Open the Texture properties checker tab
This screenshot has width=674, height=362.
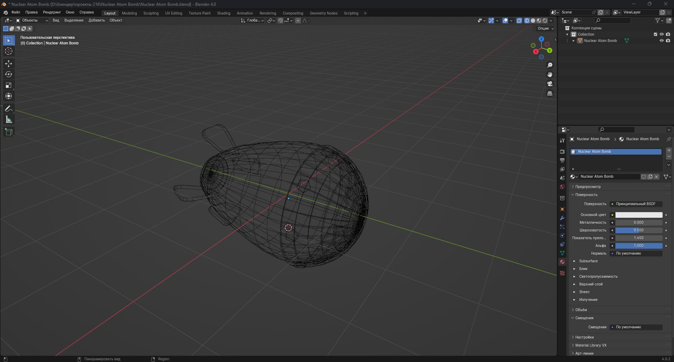(x=562, y=273)
